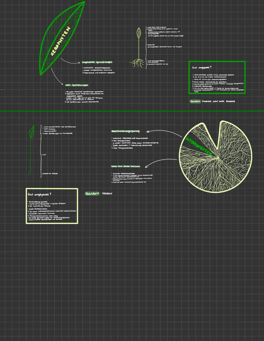
Task: Select the 'eingesenkte Spaltöffnungen' heading
Action: coord(97,62)
